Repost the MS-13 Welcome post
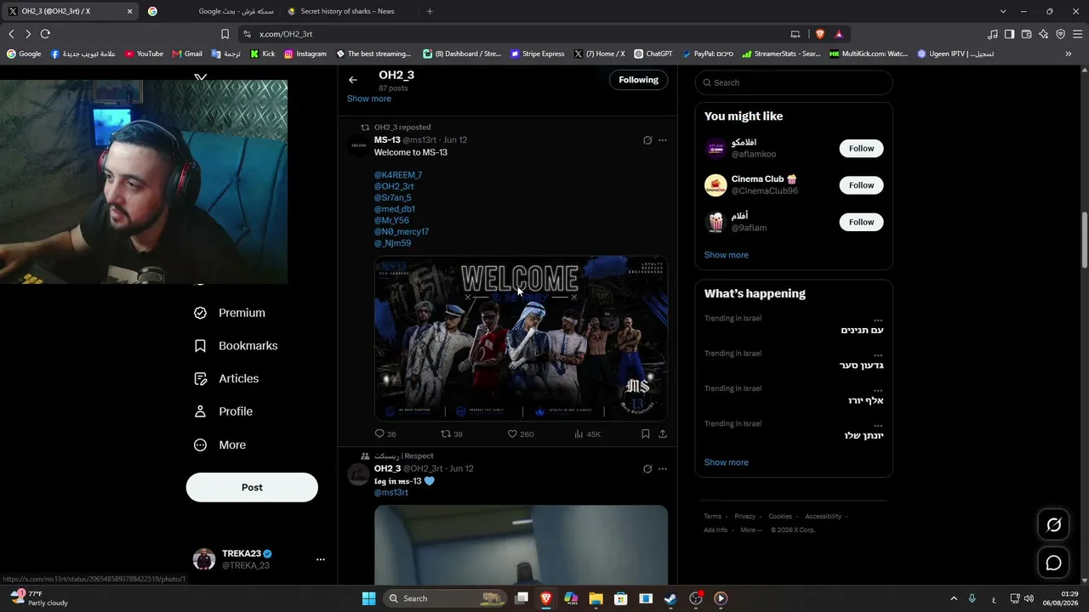The image size is (1089, 612). (x=452, y=434)
